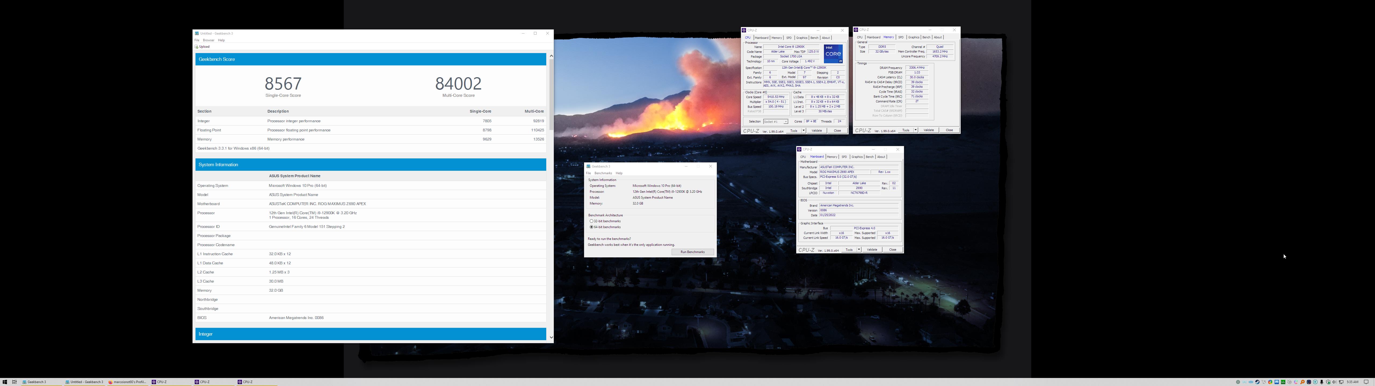Image resolution: width=1375 pixels, height=386 pixels.
Task: Open the Help menu in the small Geekbench 3 dialog
Action: (619, 173)
